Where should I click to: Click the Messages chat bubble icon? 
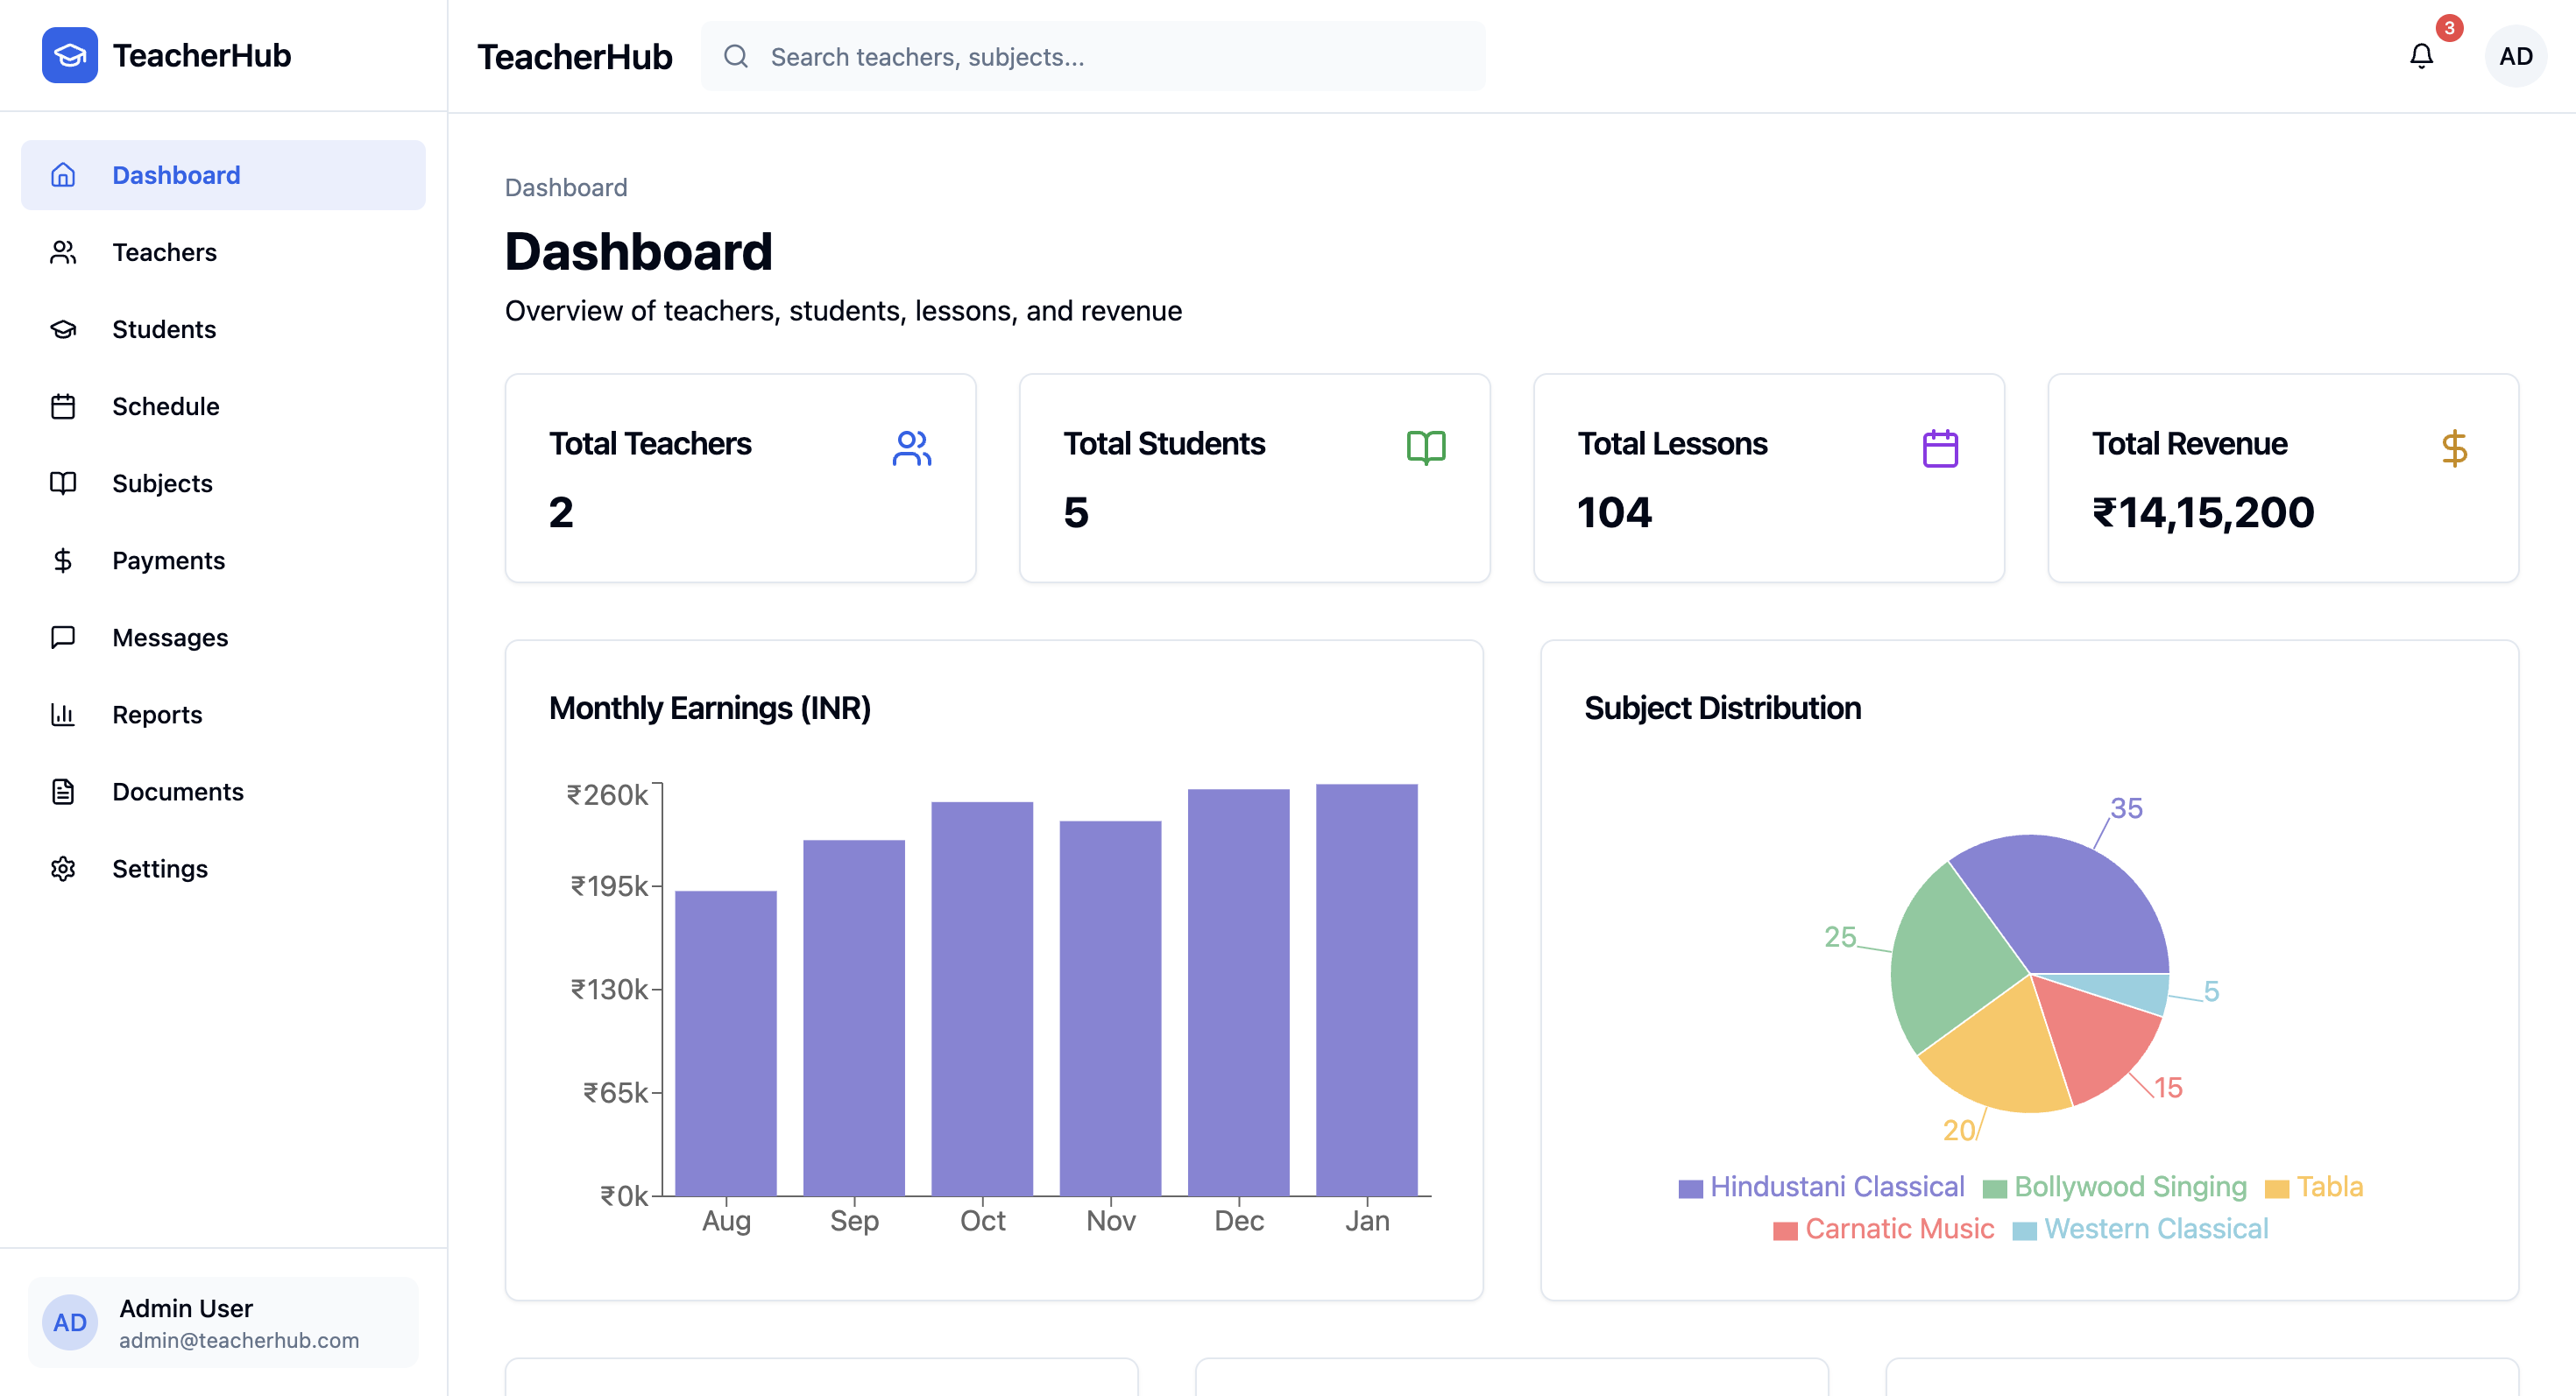coord(63,637)
